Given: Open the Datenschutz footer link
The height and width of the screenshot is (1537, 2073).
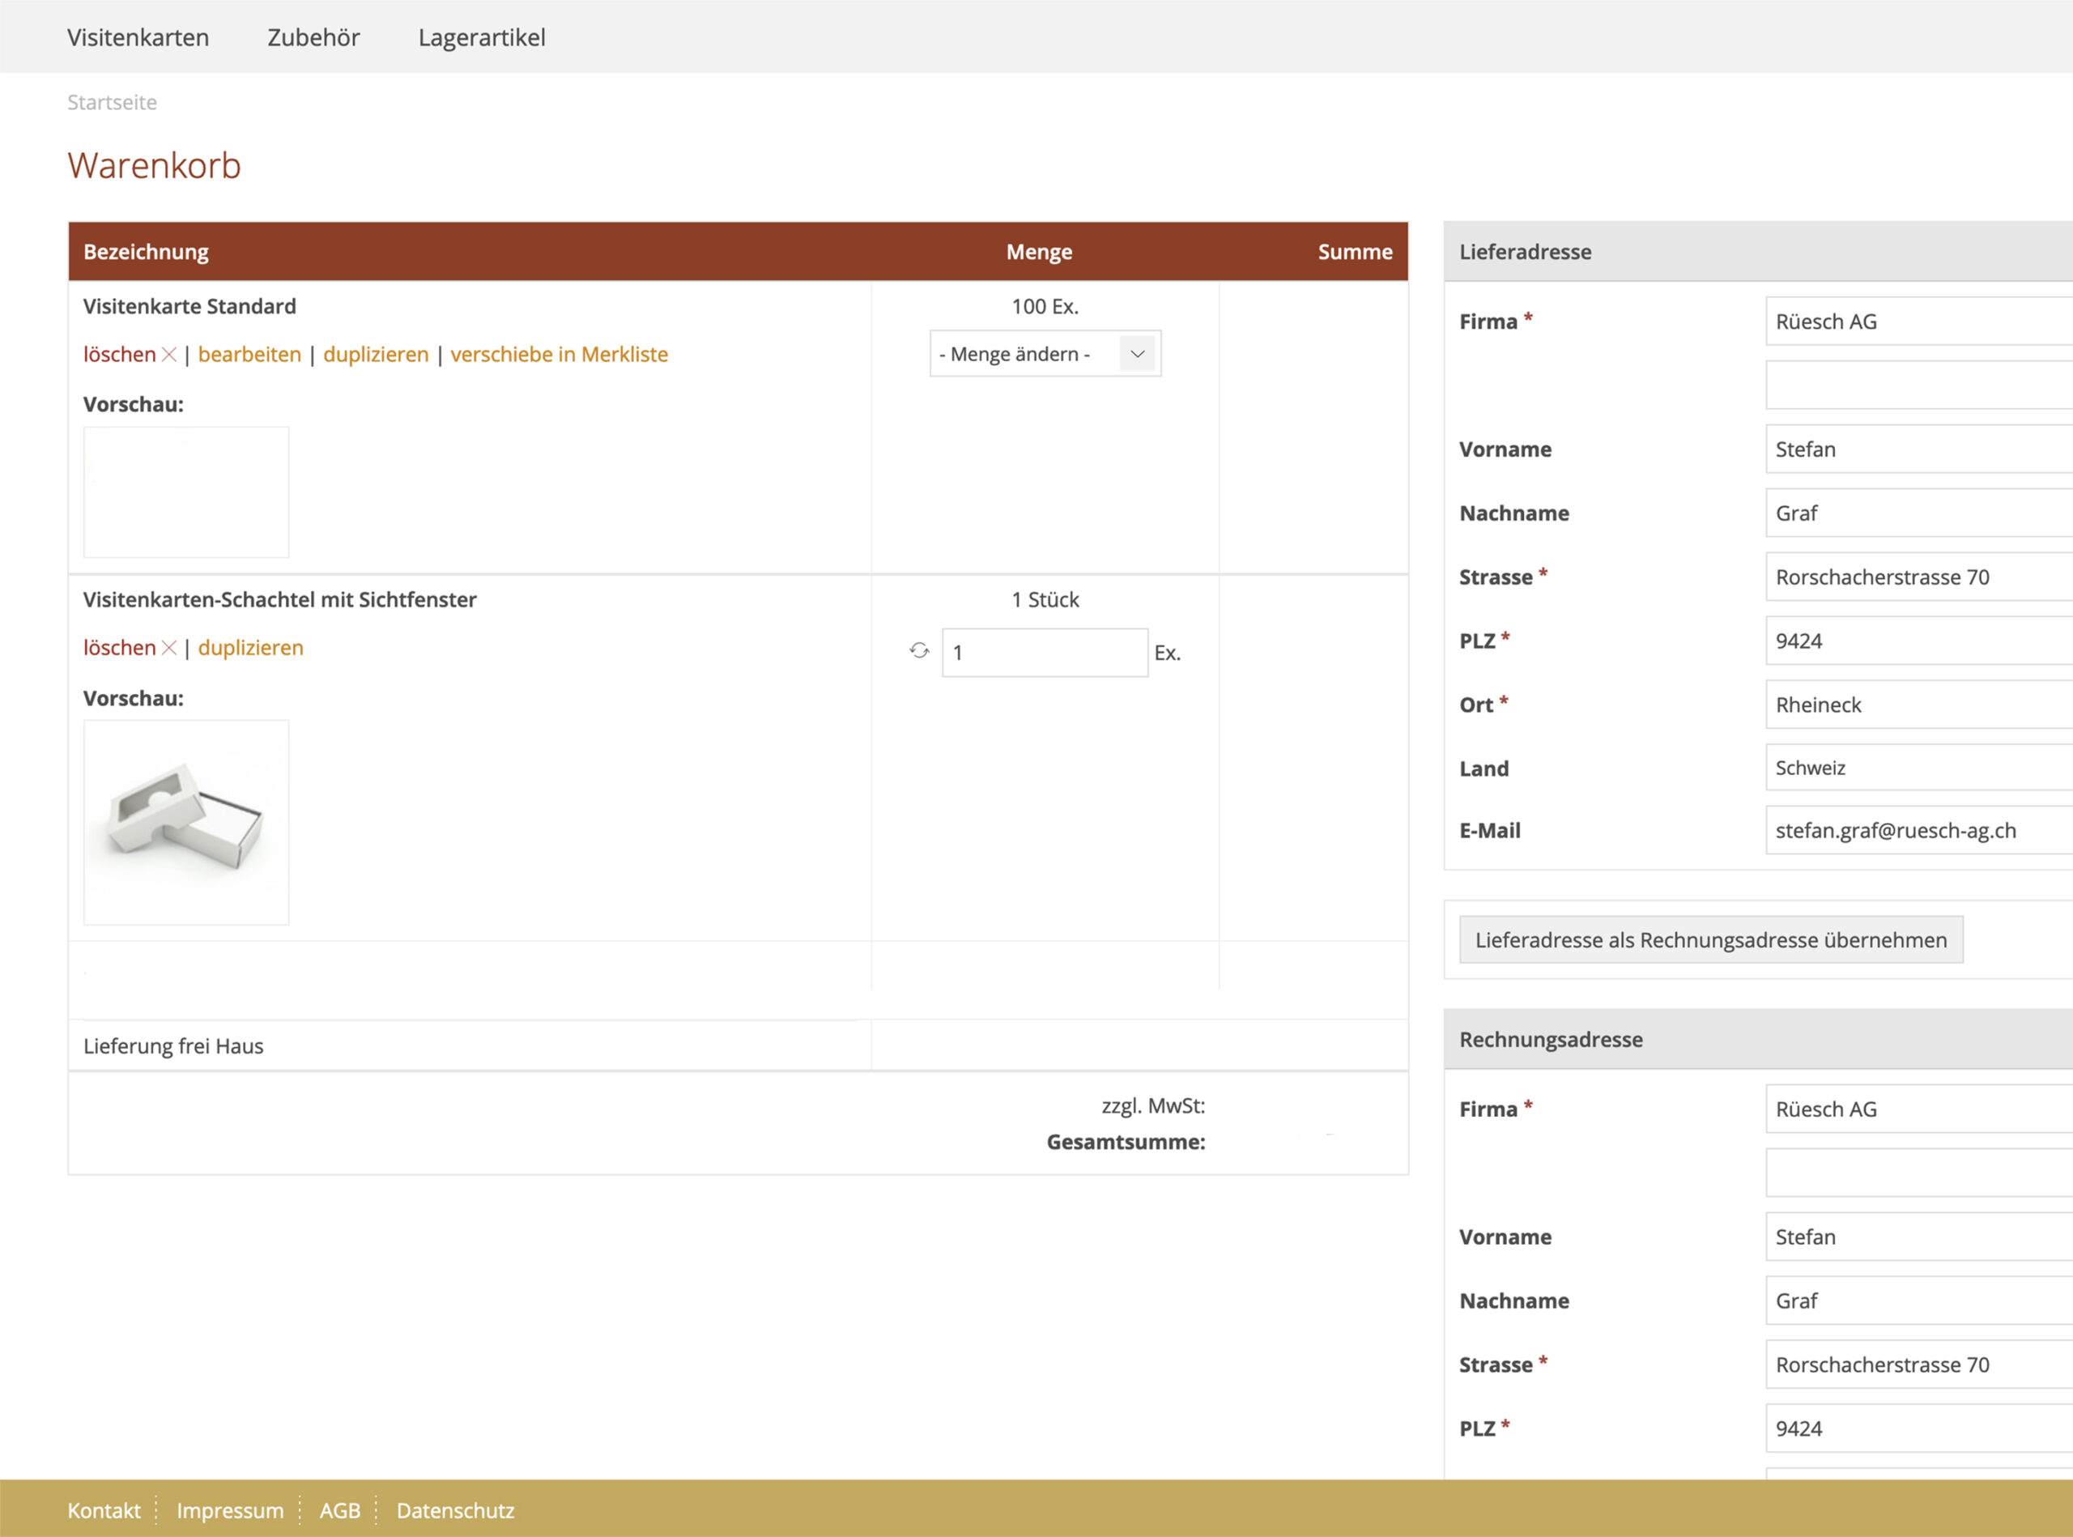Looking at the screenshot, I should [x=455, y=1510].
